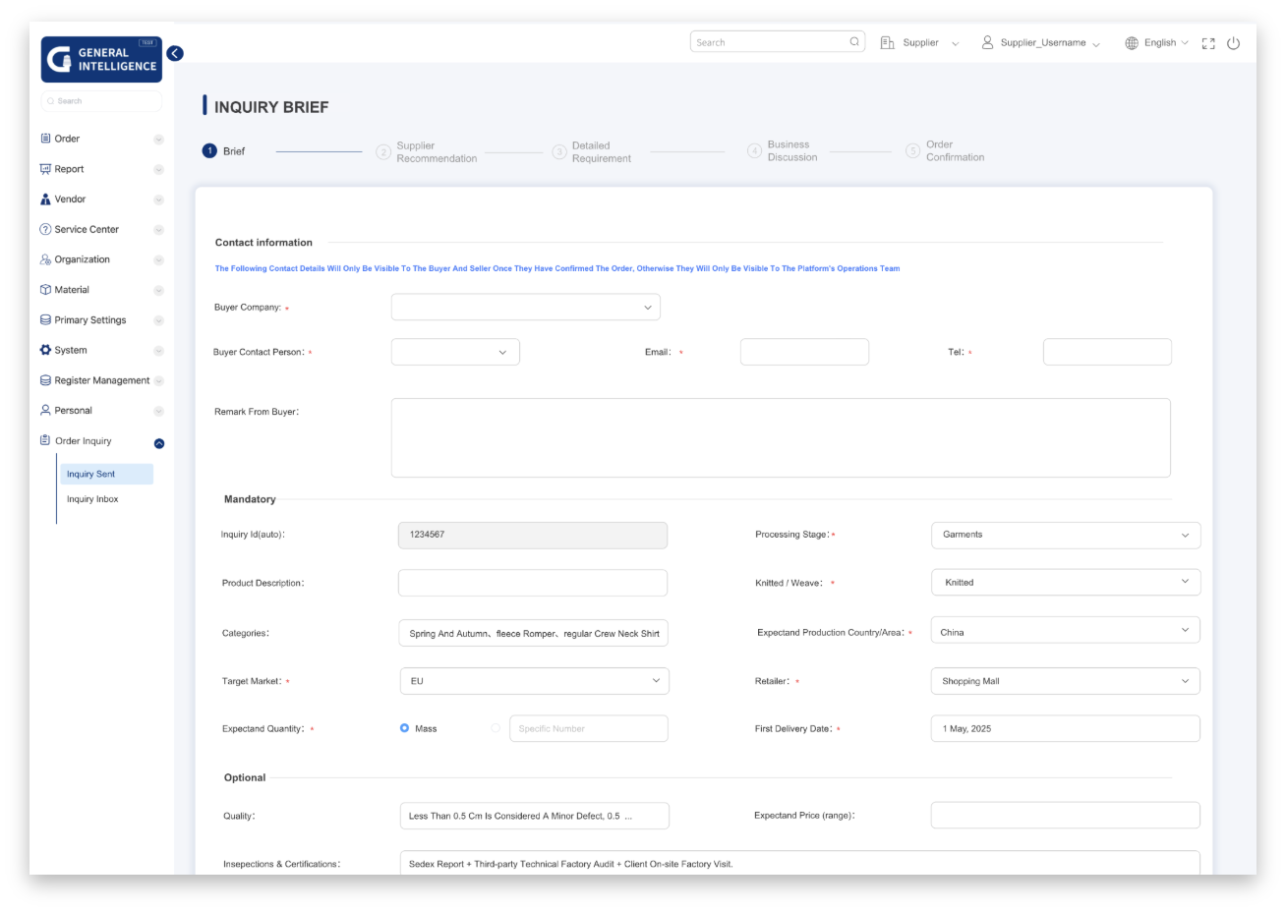Click the Report icon in sidebar
Viewport: 1286px width, 912px height.
coord(45,169)
